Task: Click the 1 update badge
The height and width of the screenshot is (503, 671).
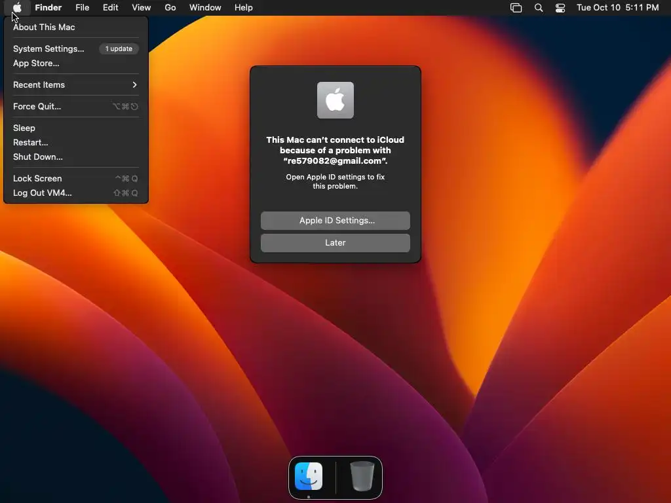Action: coord(119,48)
